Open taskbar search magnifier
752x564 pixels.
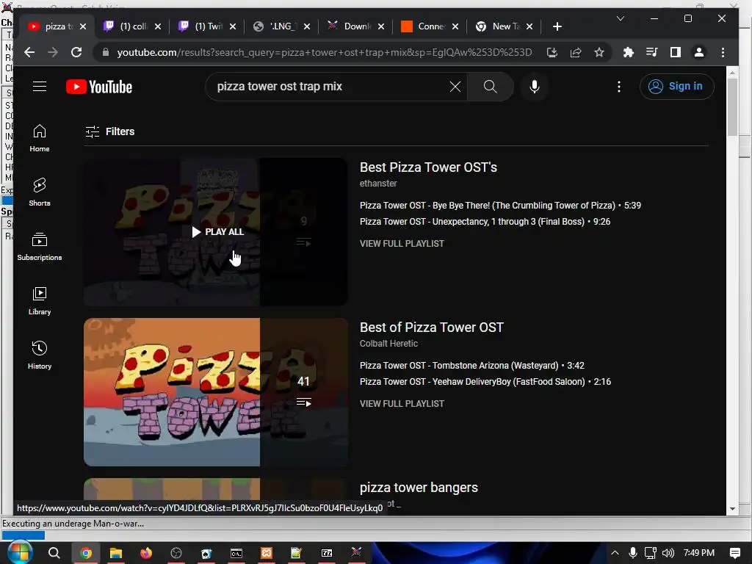click(x=54, y=553)
